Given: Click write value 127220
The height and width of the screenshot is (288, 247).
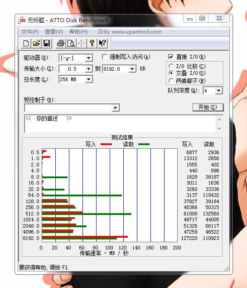Looking at the screenshot, I should (x=189, y=238).
